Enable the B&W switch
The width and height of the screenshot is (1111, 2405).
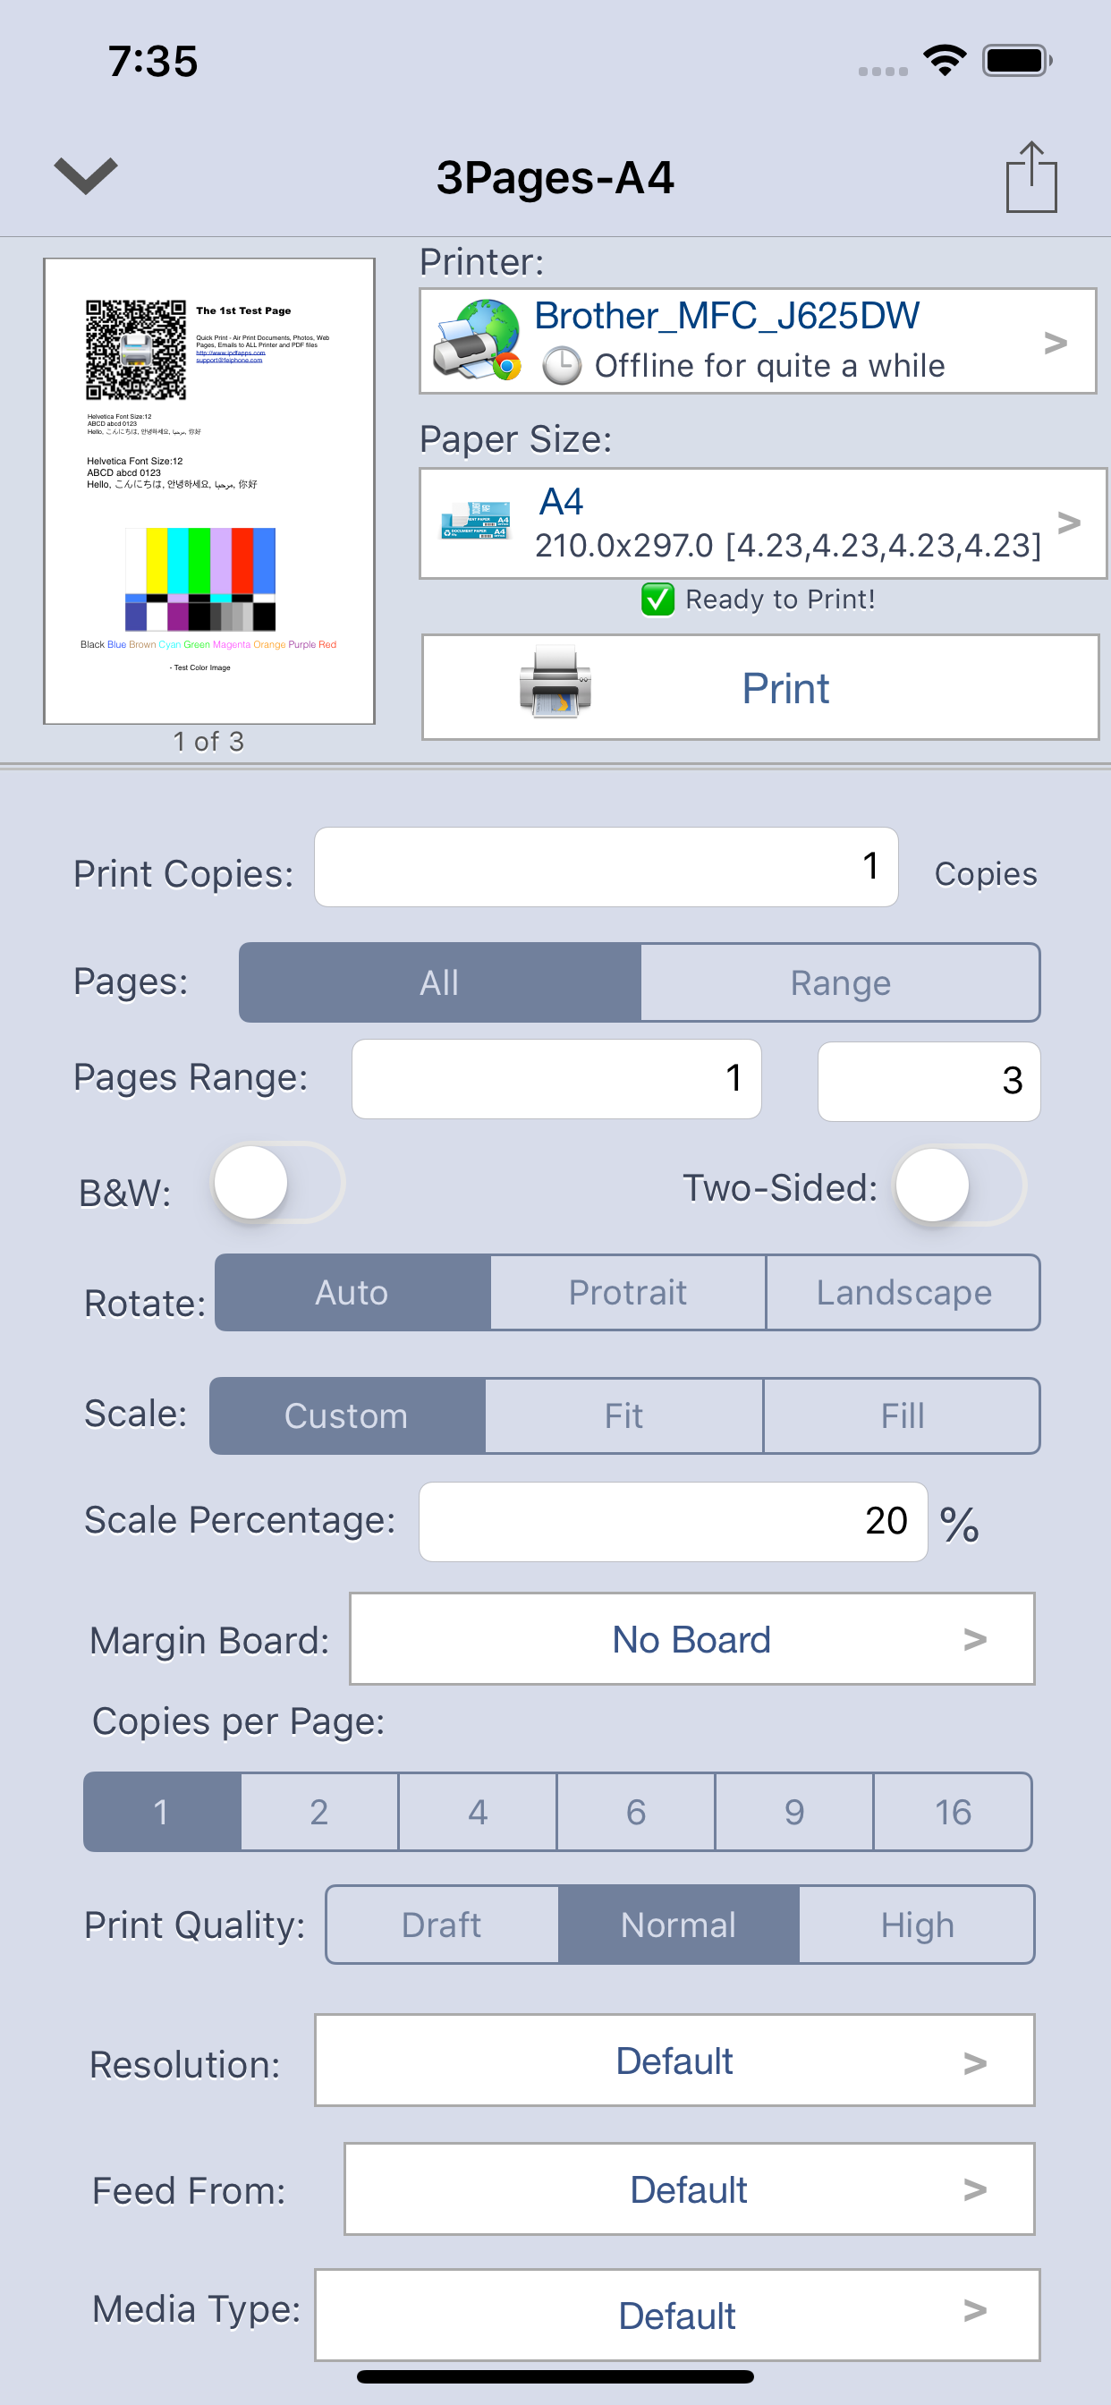[277, 1183]
